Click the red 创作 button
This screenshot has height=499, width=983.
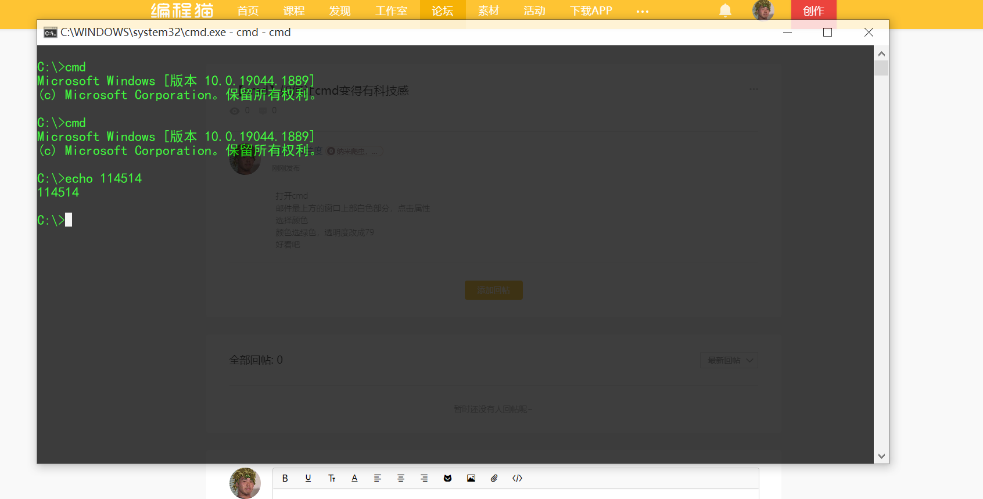(813, 11)
